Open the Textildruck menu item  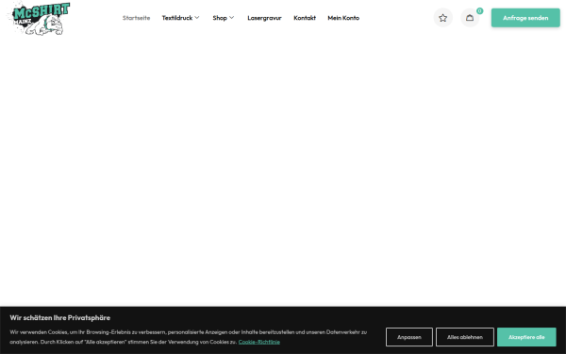pyautogui.click(x=177, y=18)
